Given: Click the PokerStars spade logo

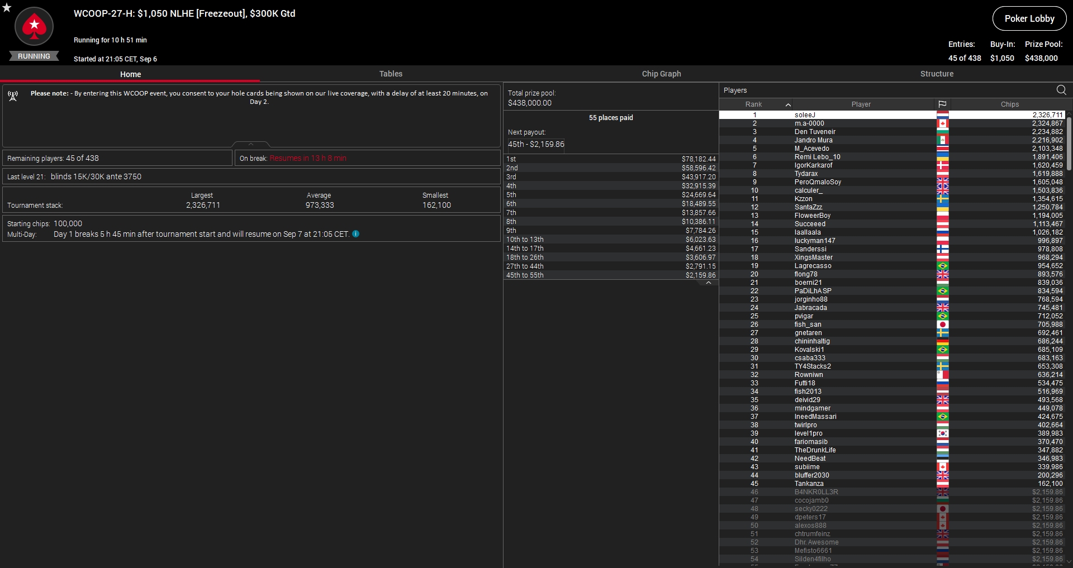Looking at the screenshot, I should click(34, 26).
